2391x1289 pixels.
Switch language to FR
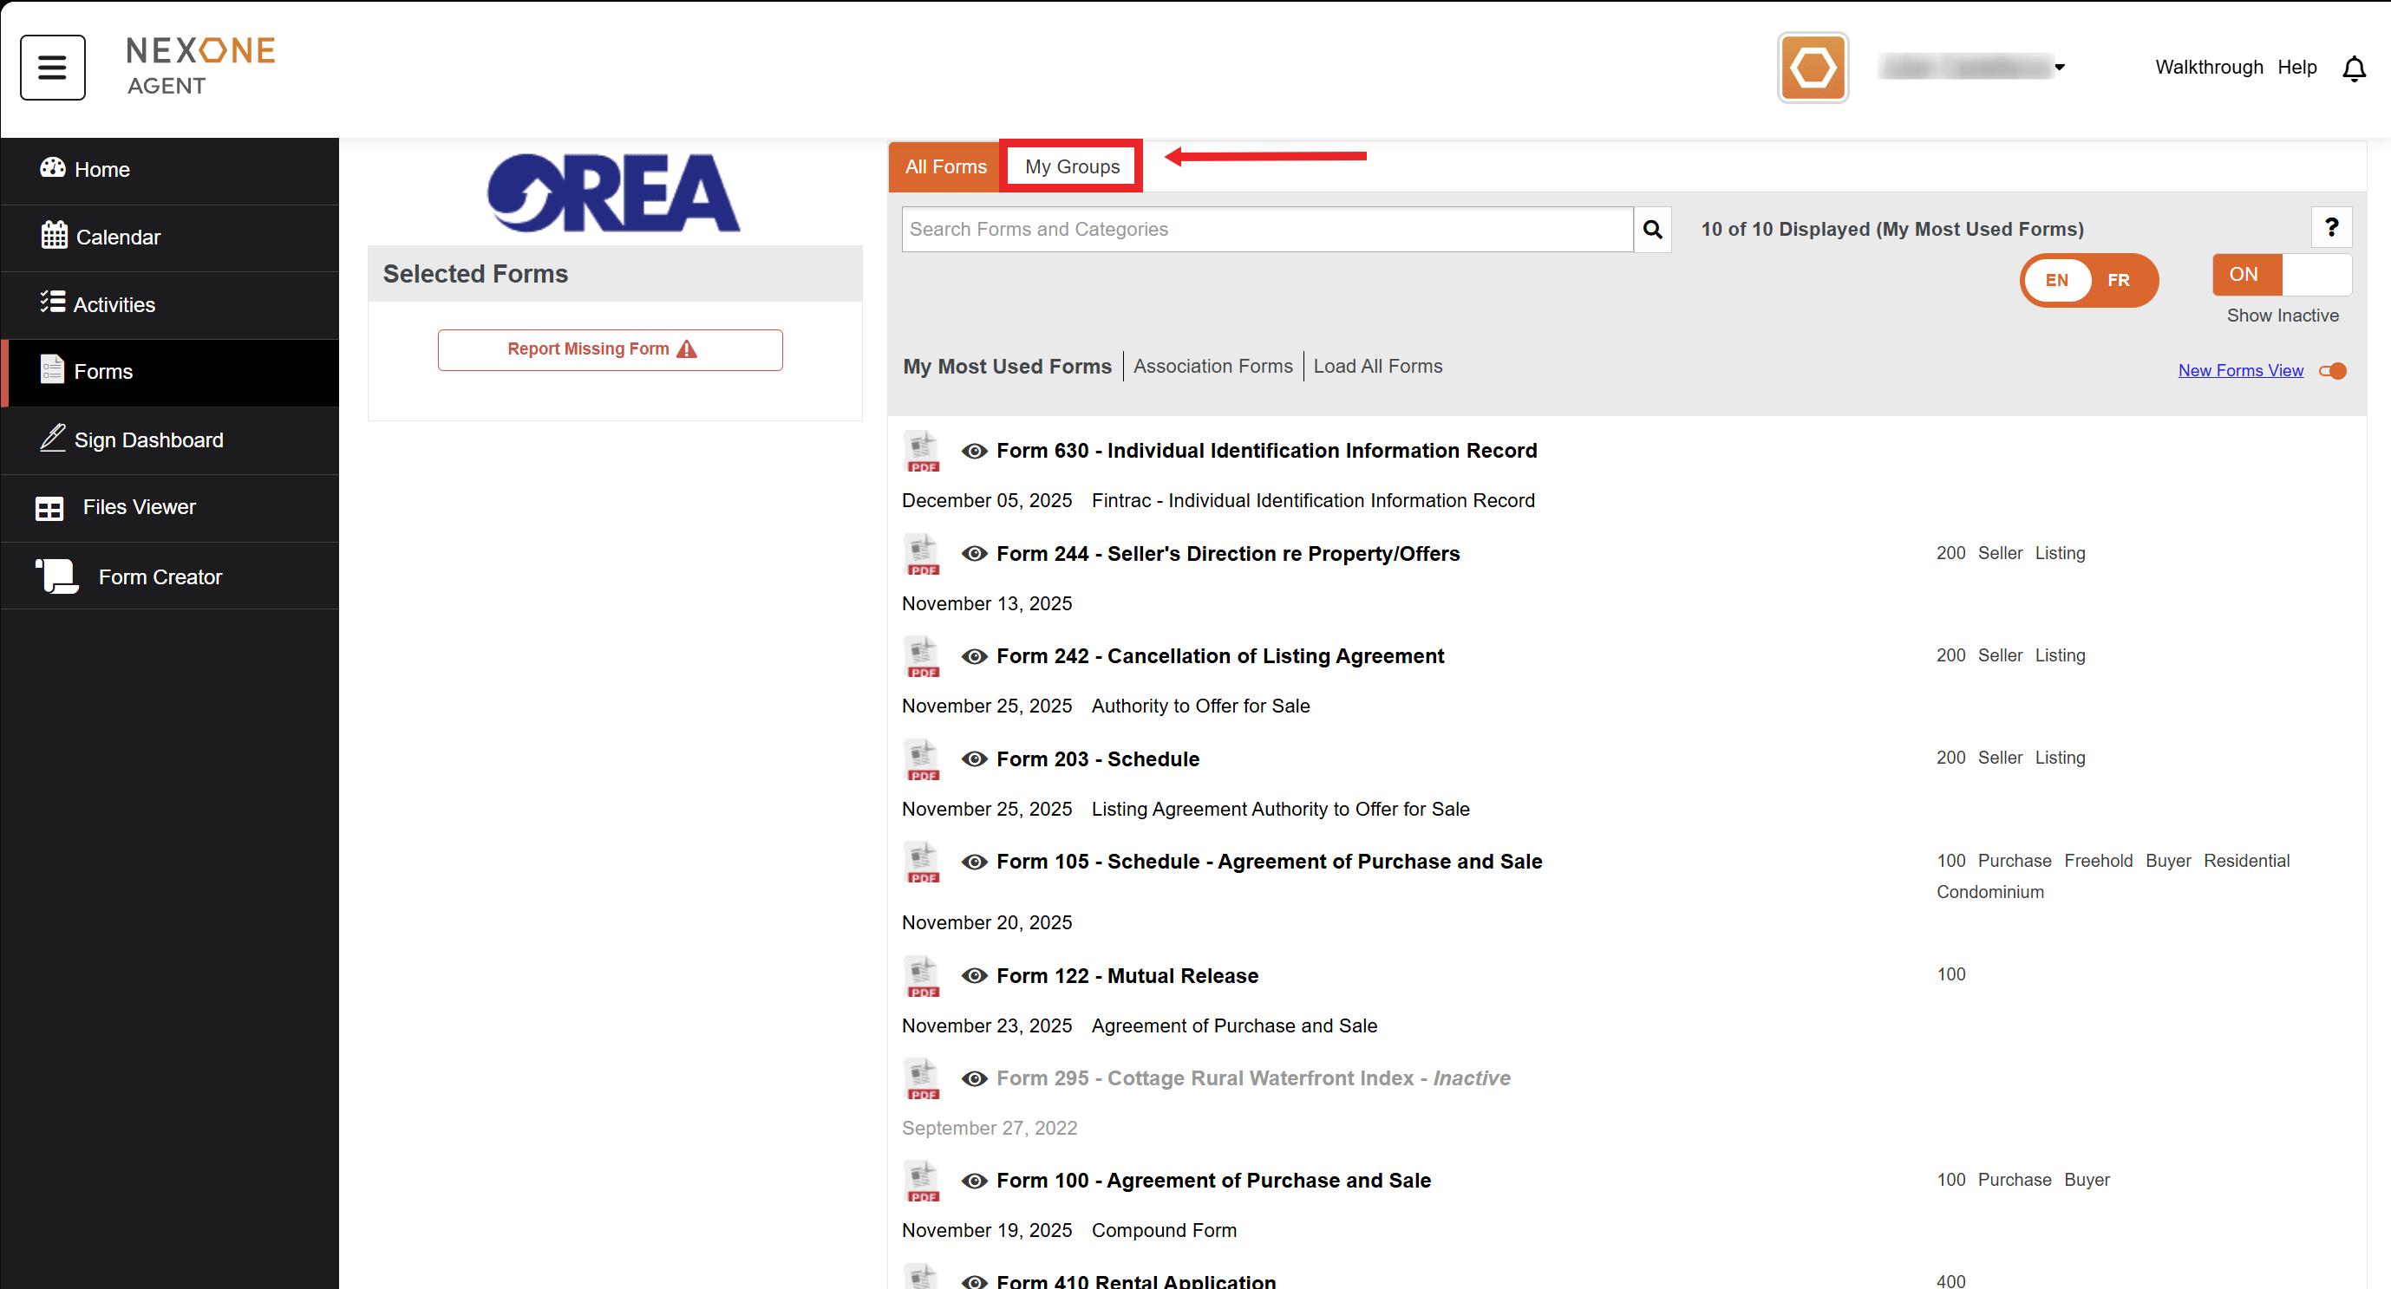point(2117,280)
